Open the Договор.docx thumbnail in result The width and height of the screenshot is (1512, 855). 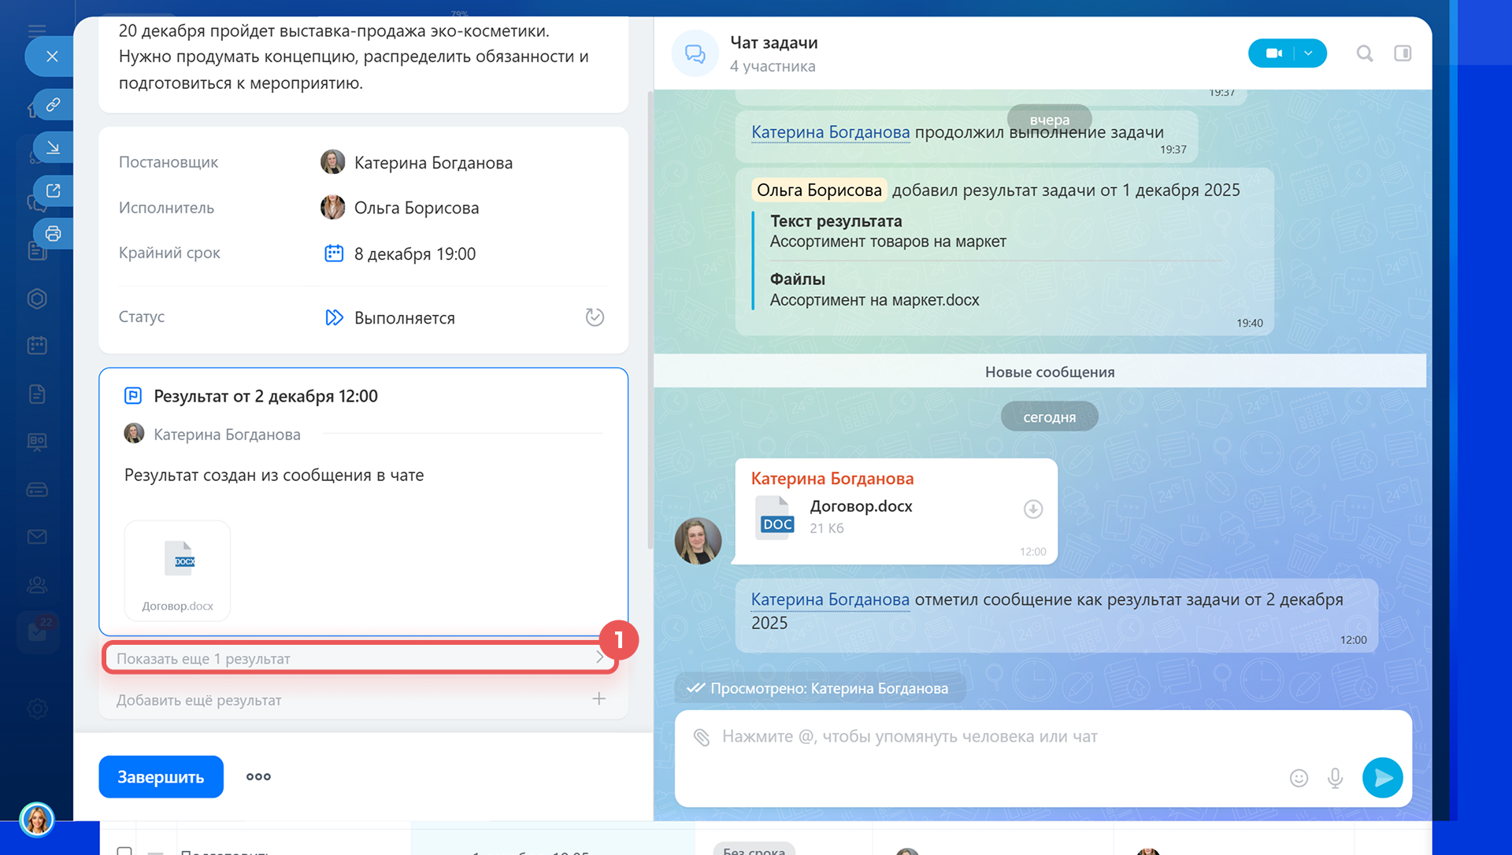pyautogui.click(x=178, y=570)
